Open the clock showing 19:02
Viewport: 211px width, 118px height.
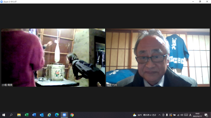[x=197, y=115]
